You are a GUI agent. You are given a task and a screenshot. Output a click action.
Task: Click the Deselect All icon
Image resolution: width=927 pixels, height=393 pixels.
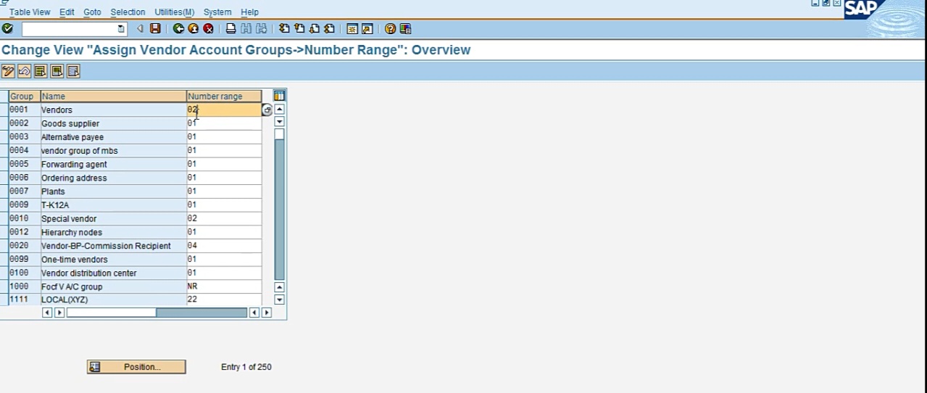72,71
